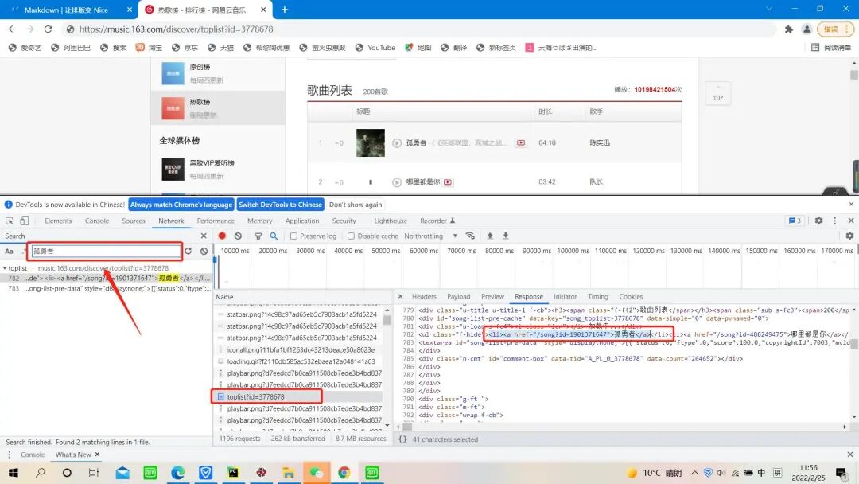Image resolution: width=859 pixels, height=484 pixels.
Task: Clear the network log
Action: pyautogui.click(x=238, y=236)
